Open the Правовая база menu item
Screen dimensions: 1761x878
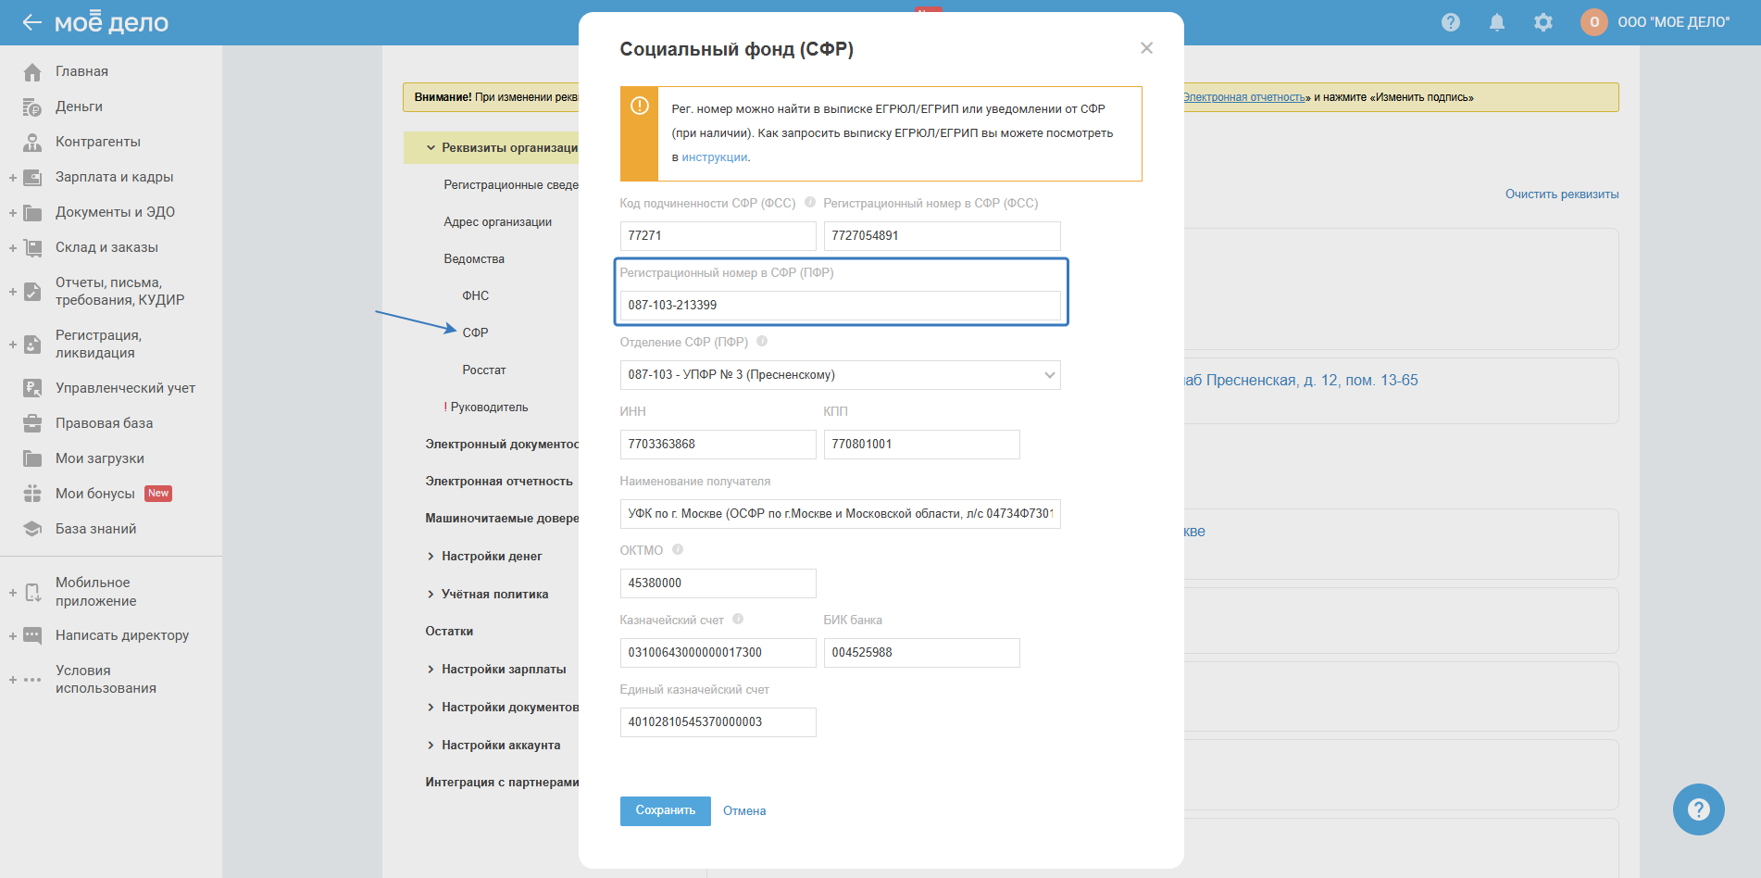click(x=104, y=423)
